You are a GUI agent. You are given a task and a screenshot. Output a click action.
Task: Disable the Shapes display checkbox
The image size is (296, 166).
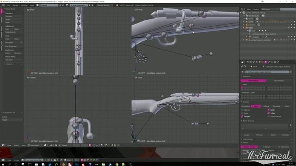tap(242, 117)
